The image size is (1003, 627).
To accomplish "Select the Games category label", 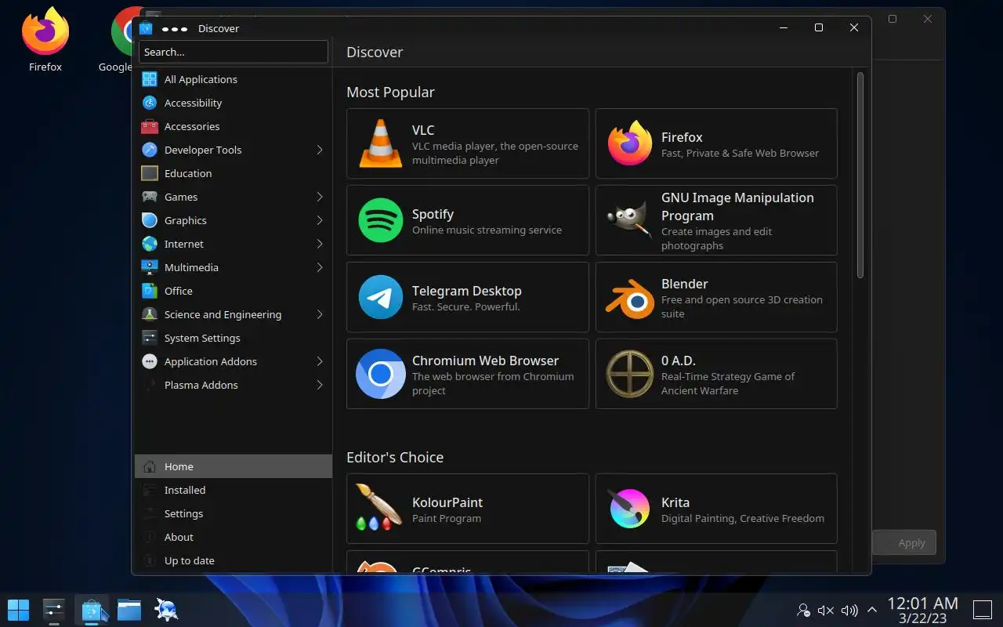I will pos(181,197).
